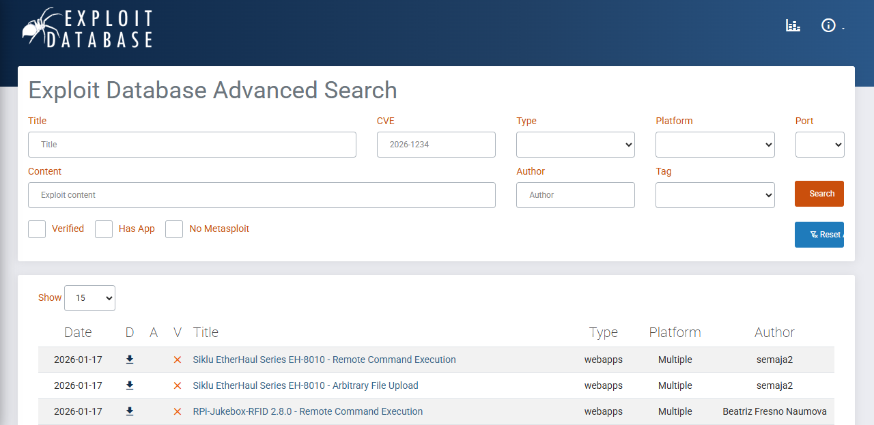Download the Siklu EtherHaul Remote Command Execution exploit

[x=129, y=360]
